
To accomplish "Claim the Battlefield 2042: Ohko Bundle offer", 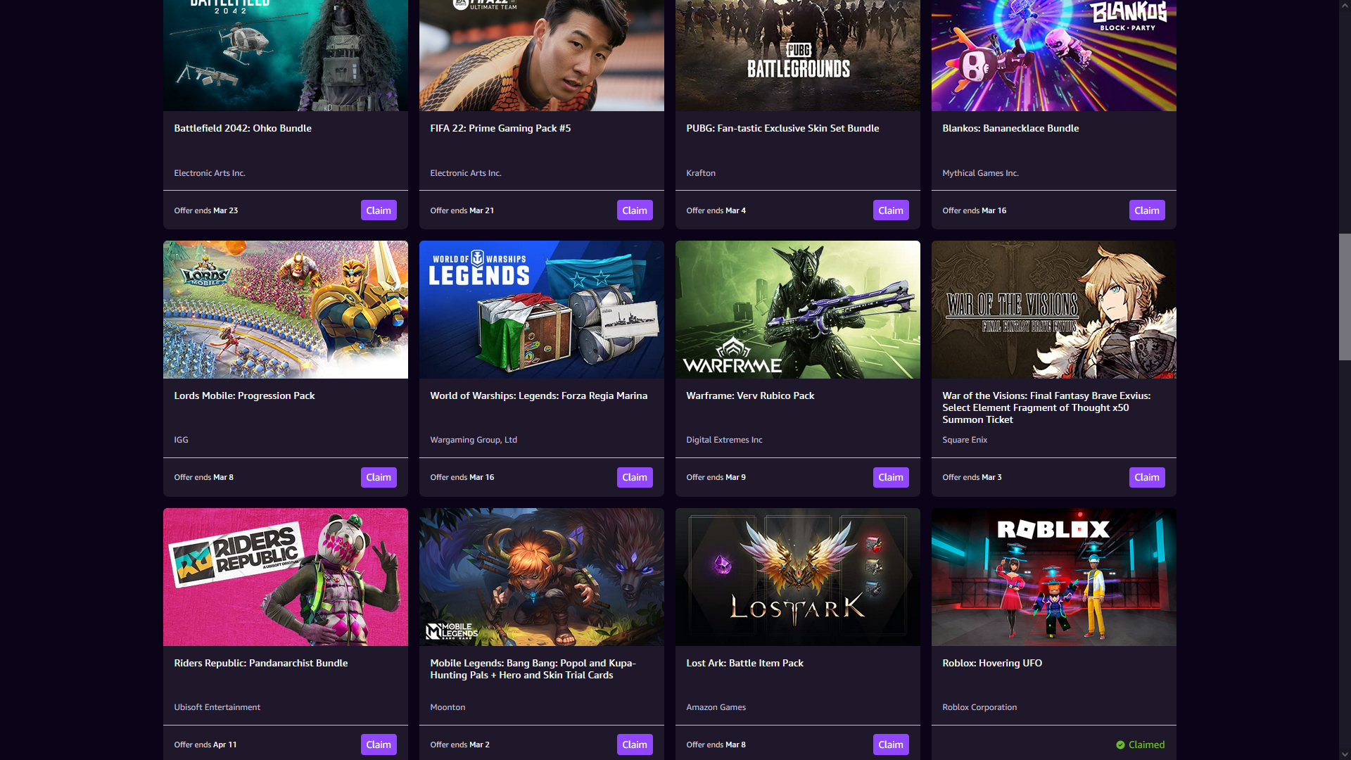I will point(379,210).
